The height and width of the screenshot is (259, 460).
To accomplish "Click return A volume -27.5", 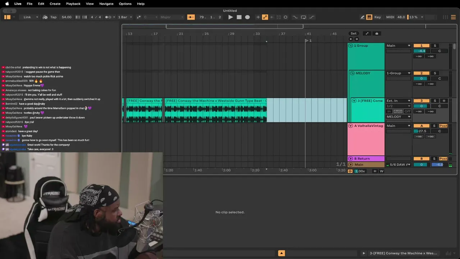I will pos(422,131).
